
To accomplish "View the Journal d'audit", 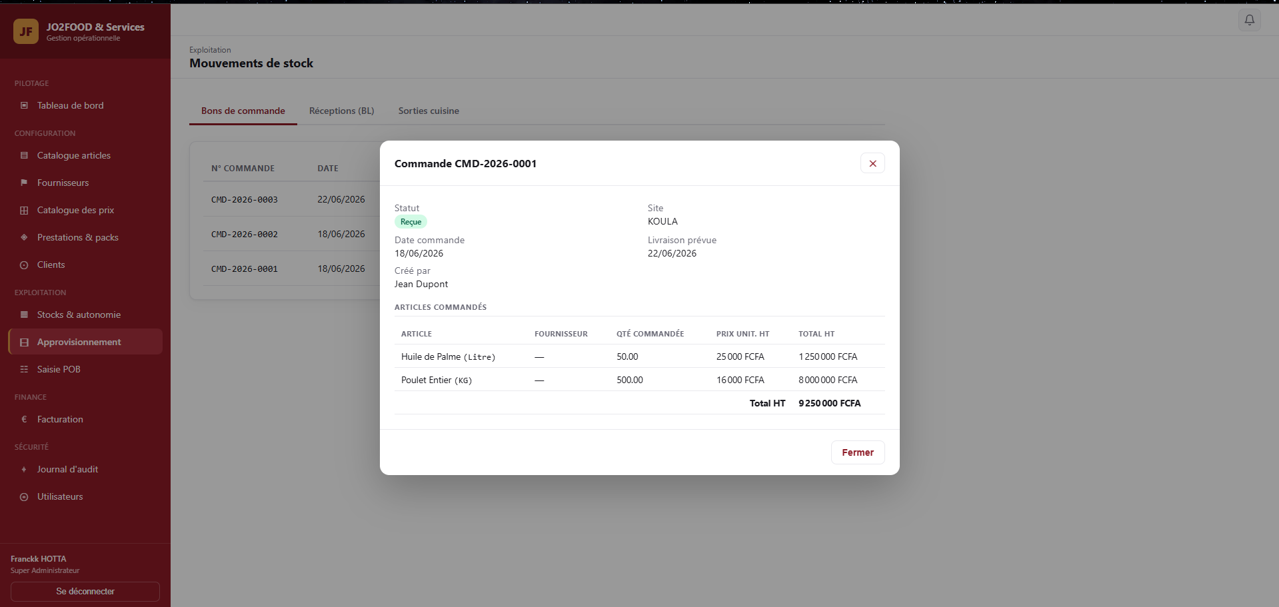I will [85, 469].
